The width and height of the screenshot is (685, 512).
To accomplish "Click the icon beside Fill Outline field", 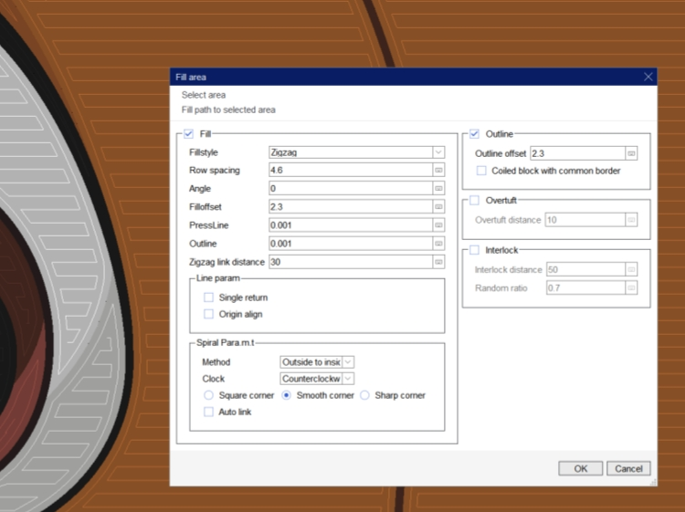I will [x=438, y=244].
